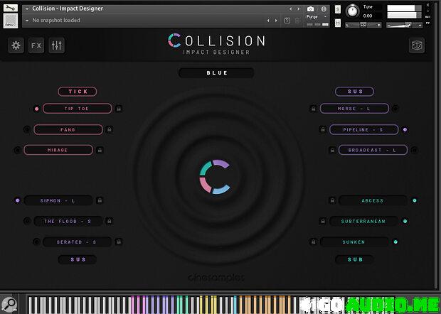Viewport: 441px width, 314px height.
Task: Toggle the MORSE - L enable dot
Action: pos(395,109)
